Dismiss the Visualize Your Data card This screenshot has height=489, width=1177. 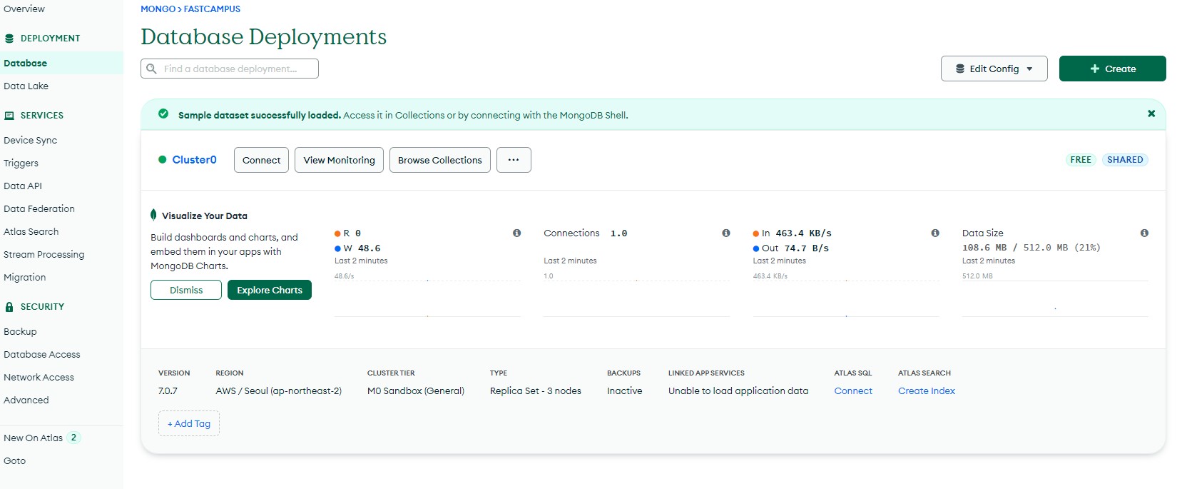tap(186, 290)
